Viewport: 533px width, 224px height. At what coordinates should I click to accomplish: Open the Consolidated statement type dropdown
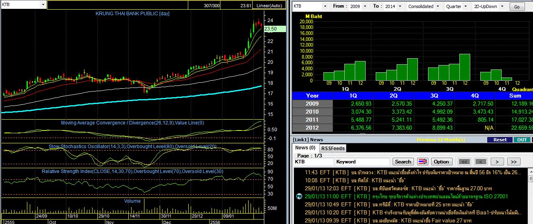pyautogui.click(x=438, y=6)
